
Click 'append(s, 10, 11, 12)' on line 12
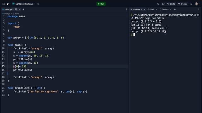tap(34, 56)
